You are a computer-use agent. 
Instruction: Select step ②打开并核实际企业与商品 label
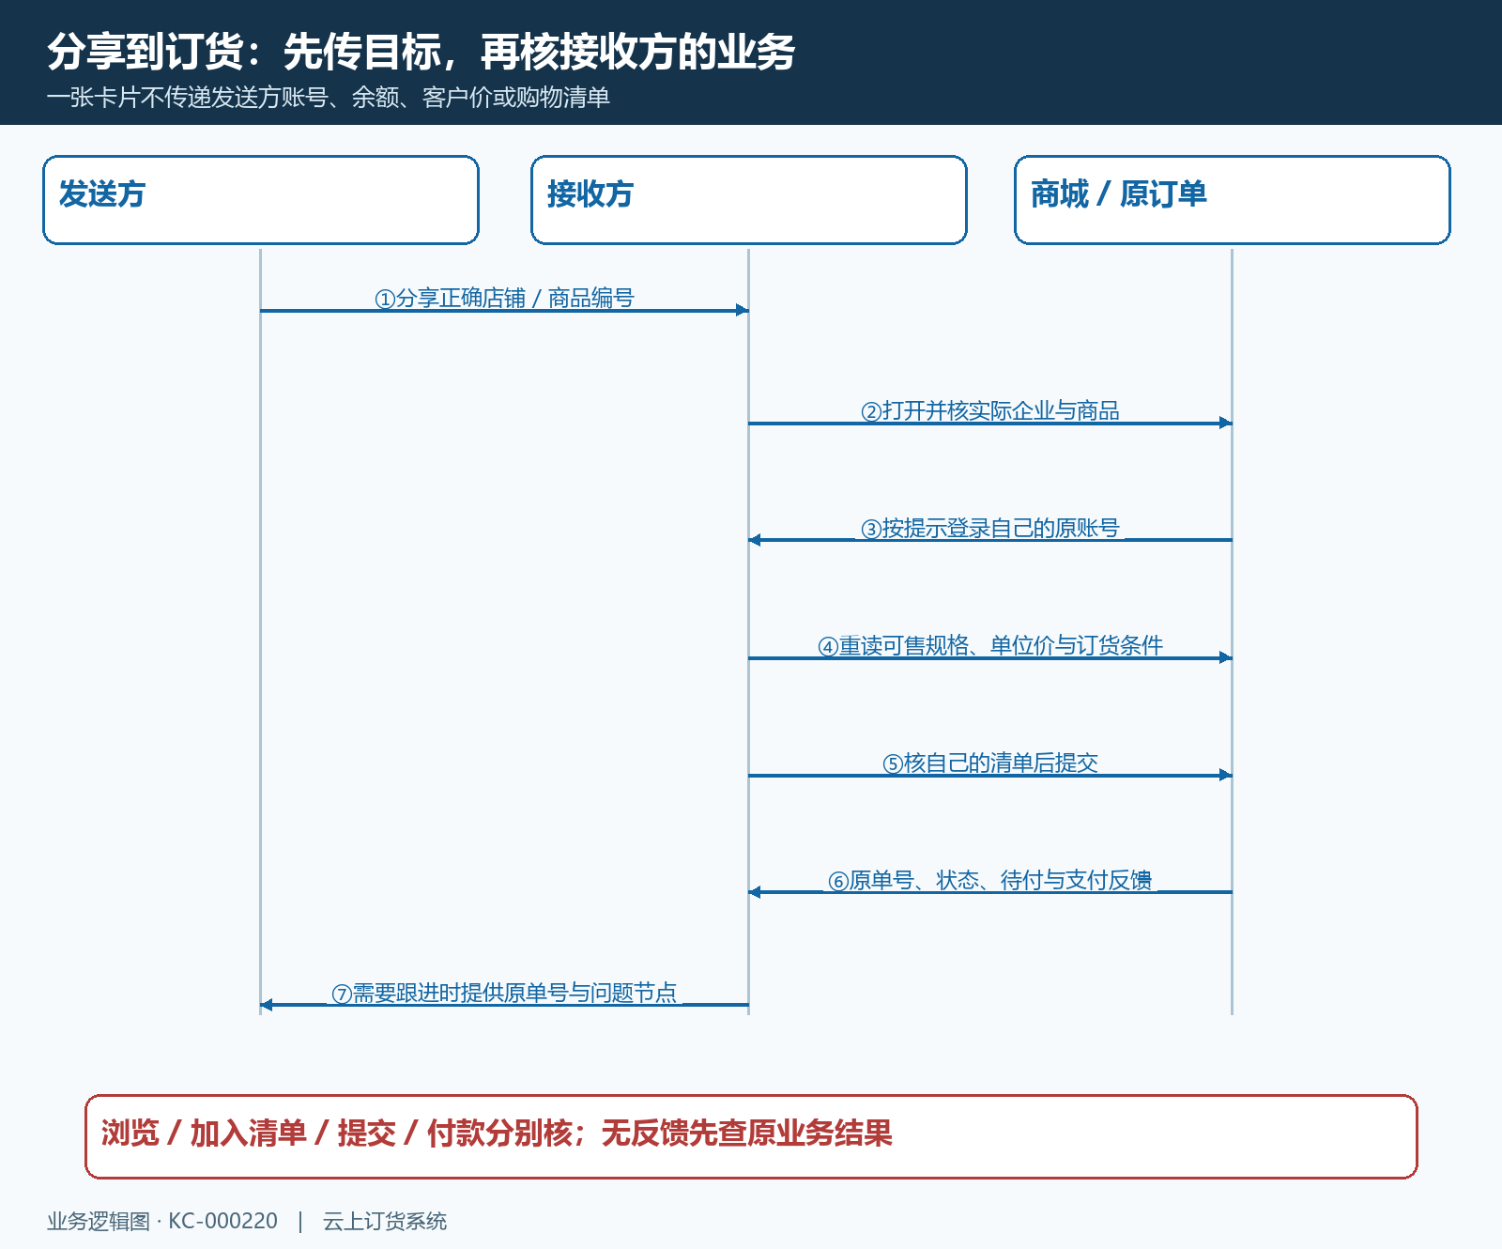[990, 411]
